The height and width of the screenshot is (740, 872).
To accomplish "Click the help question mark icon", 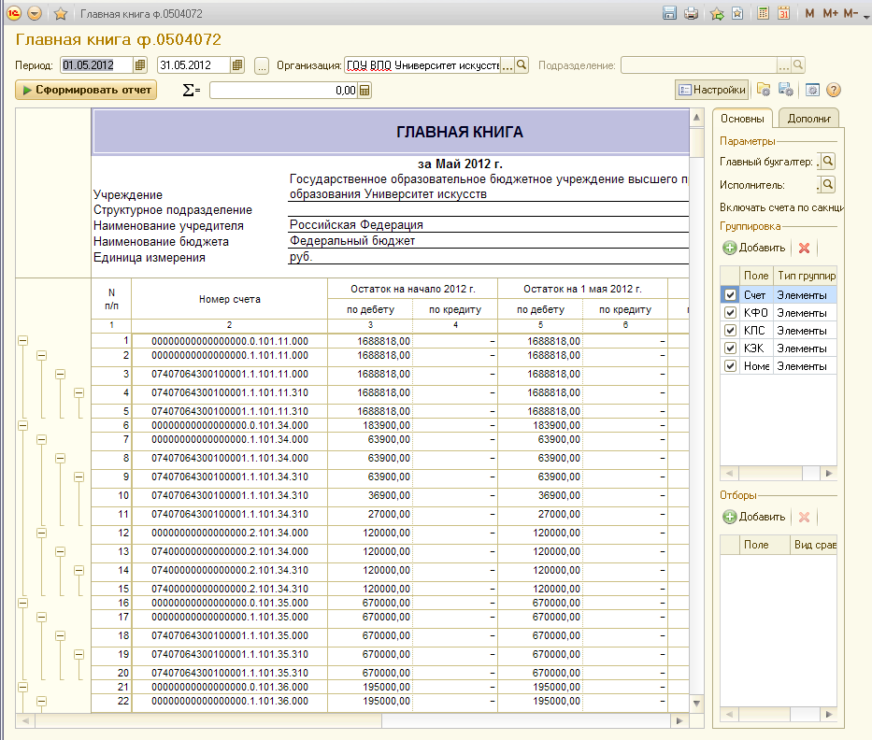I will pyautogui.click(x=834, y=90).
